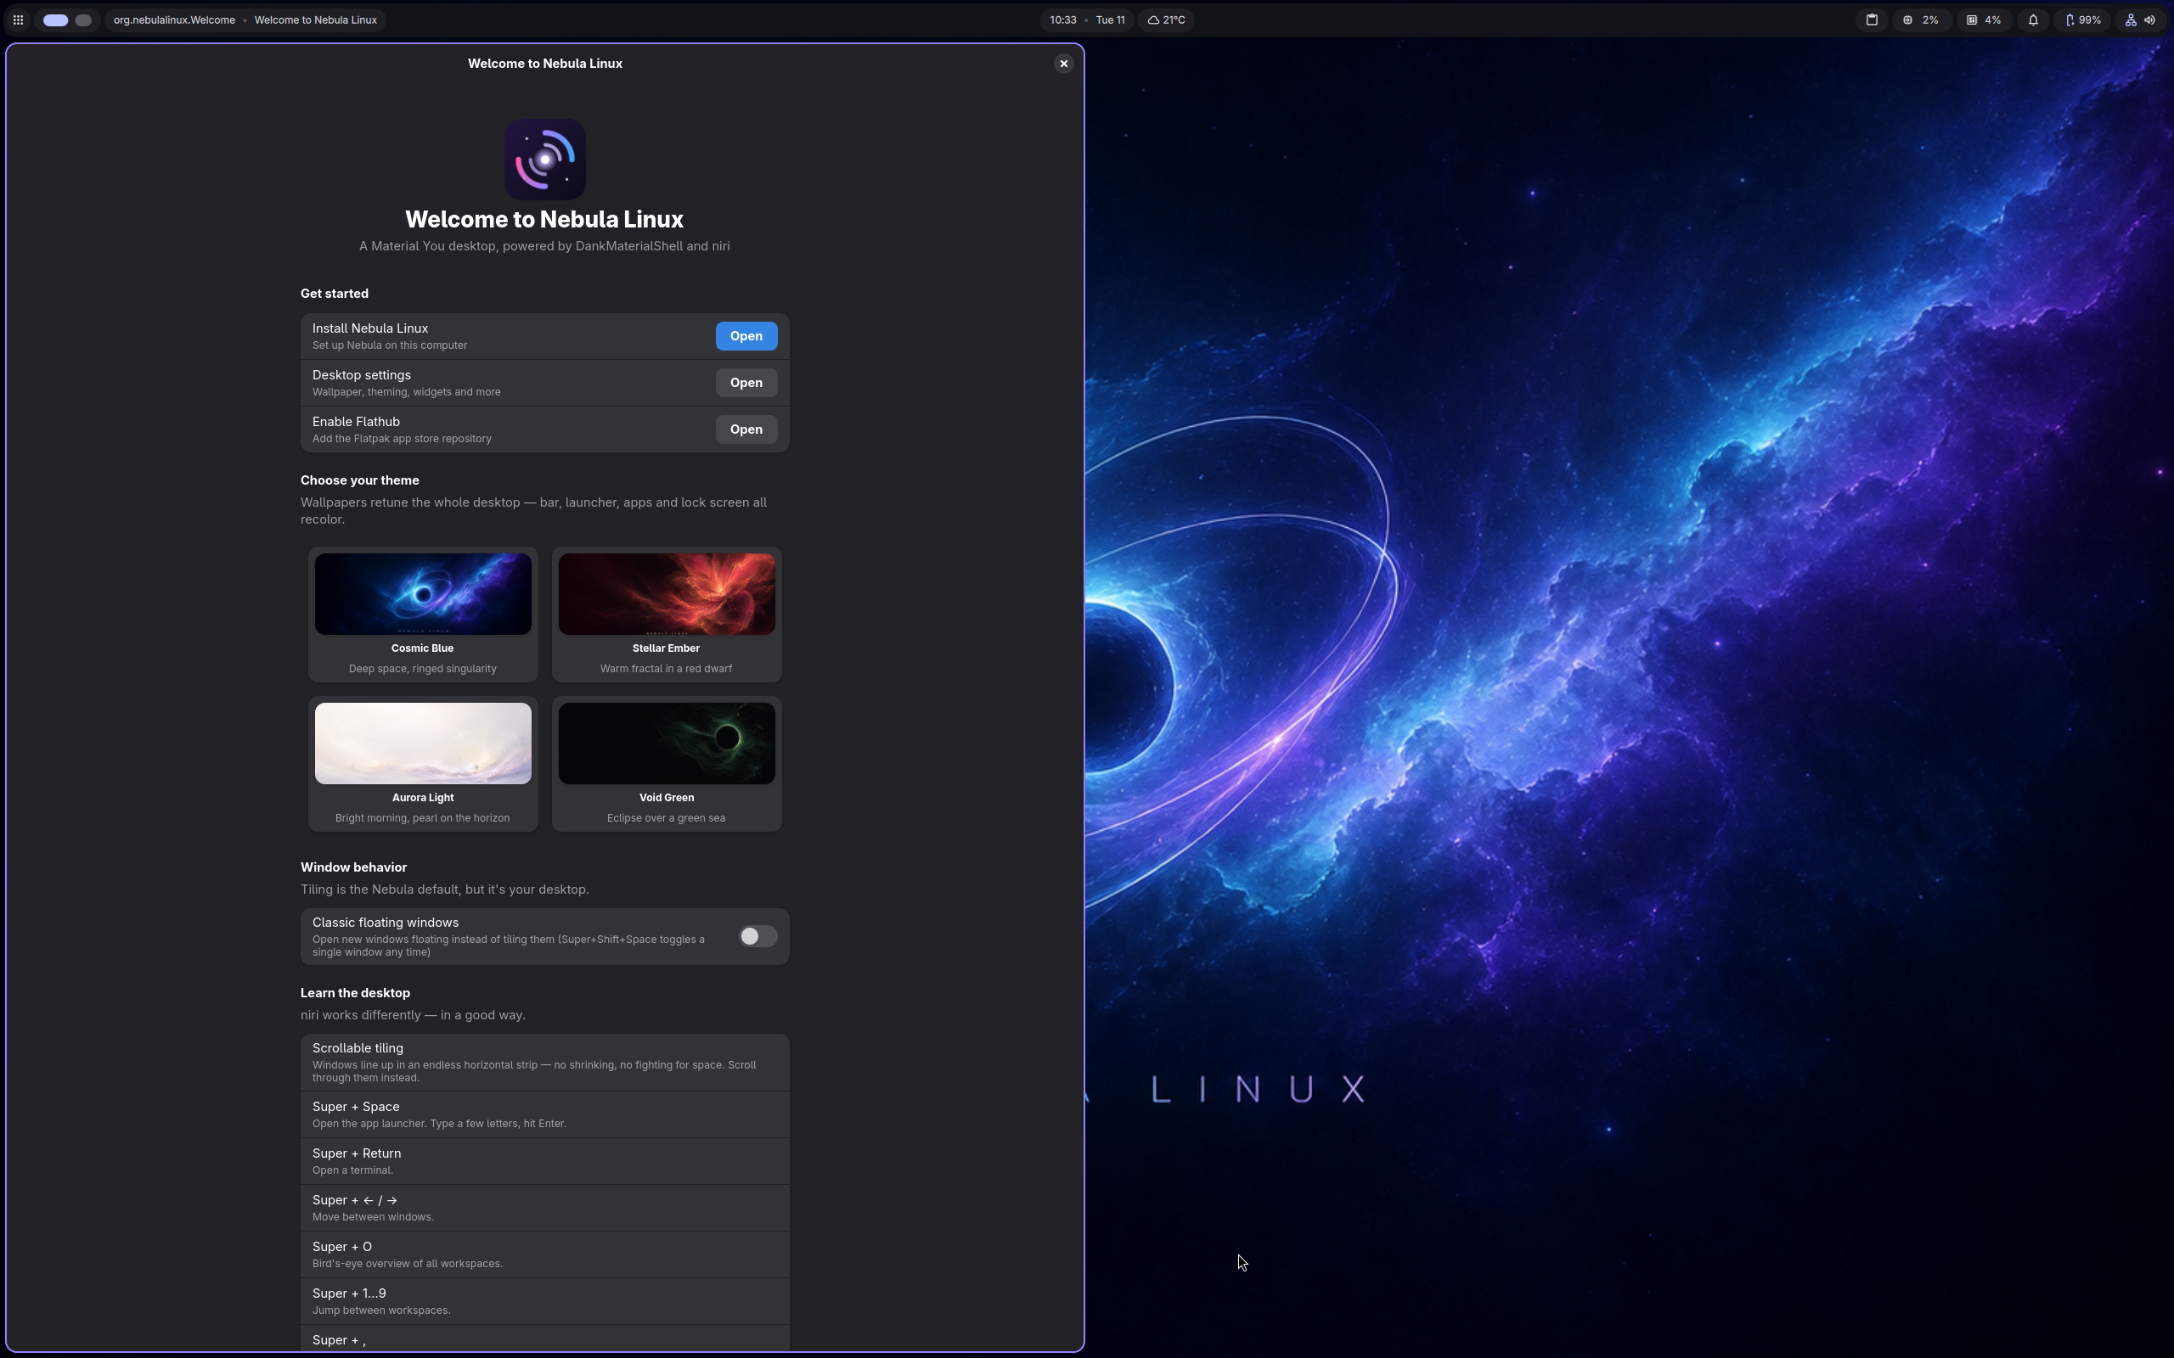Click the 'Get started' heading
Screen dimensions: 2174x1358
[335, 294]
